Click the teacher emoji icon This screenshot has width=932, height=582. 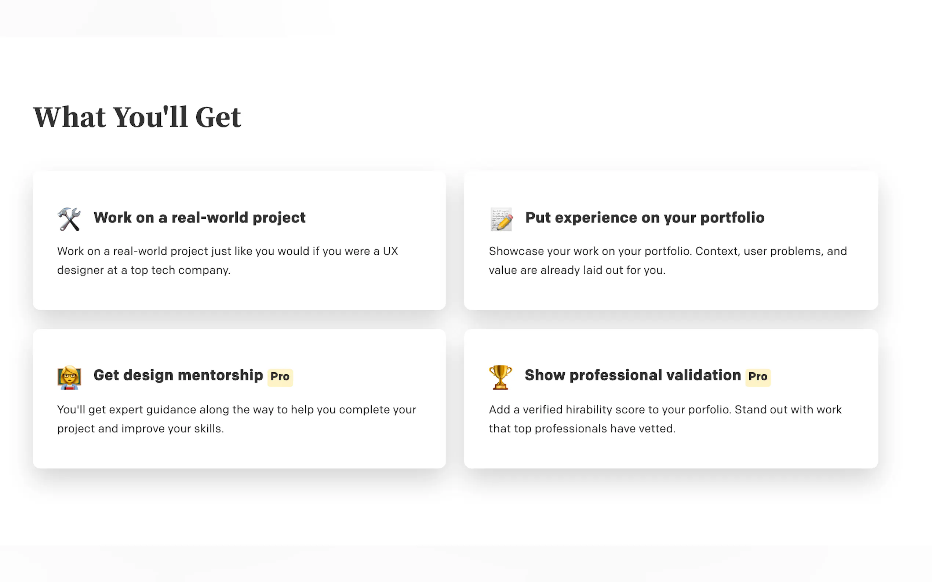[x=69, y=377]
